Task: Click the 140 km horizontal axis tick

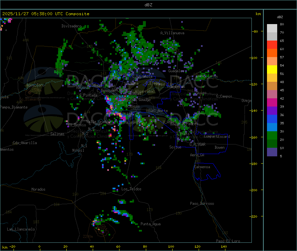Action: pos(224,247)
